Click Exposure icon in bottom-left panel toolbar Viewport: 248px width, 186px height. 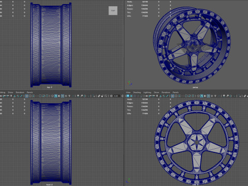click(x=111, y=96)
